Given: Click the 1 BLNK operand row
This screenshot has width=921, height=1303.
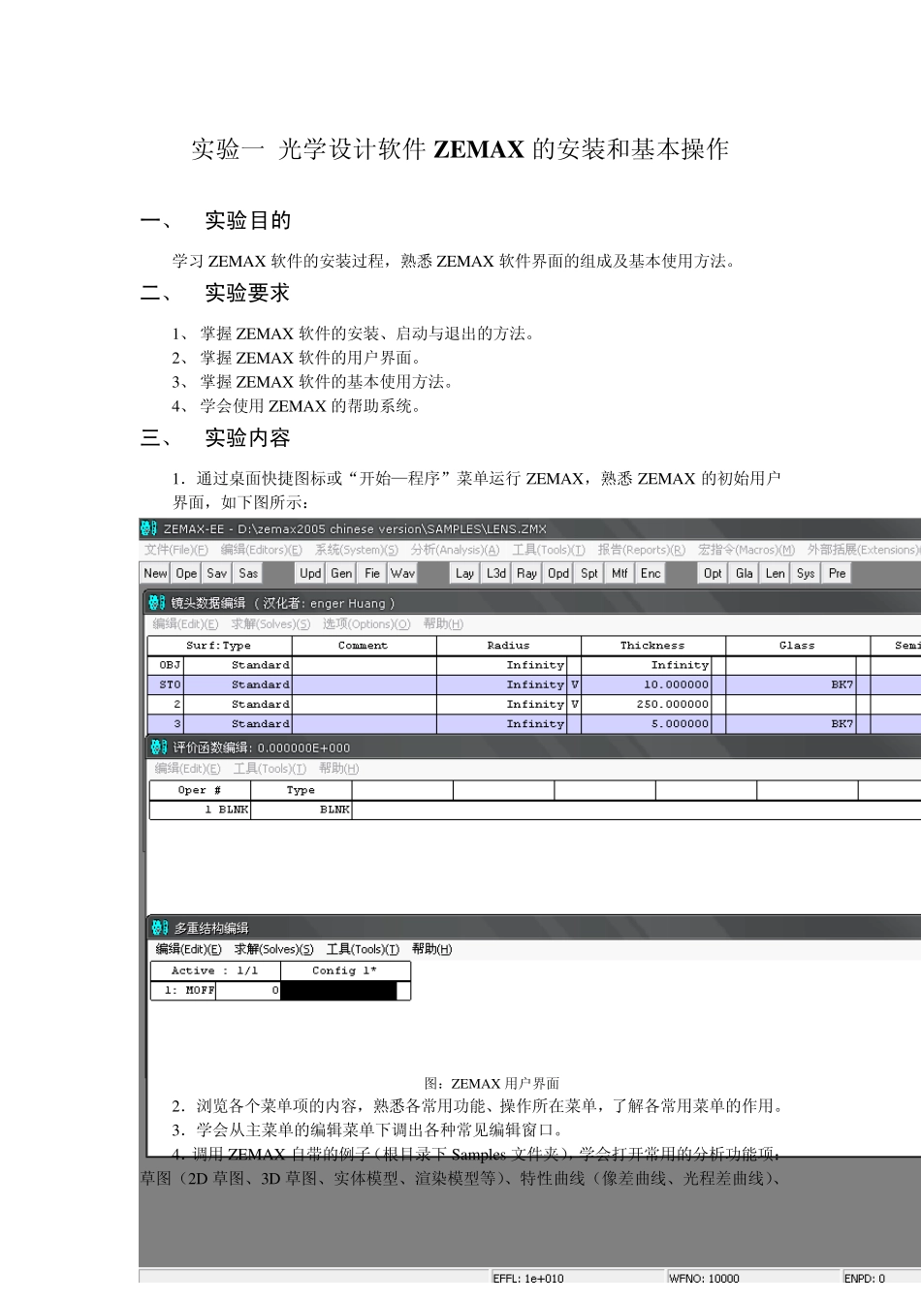Looking at the screenshot, I should click(201, 810).
